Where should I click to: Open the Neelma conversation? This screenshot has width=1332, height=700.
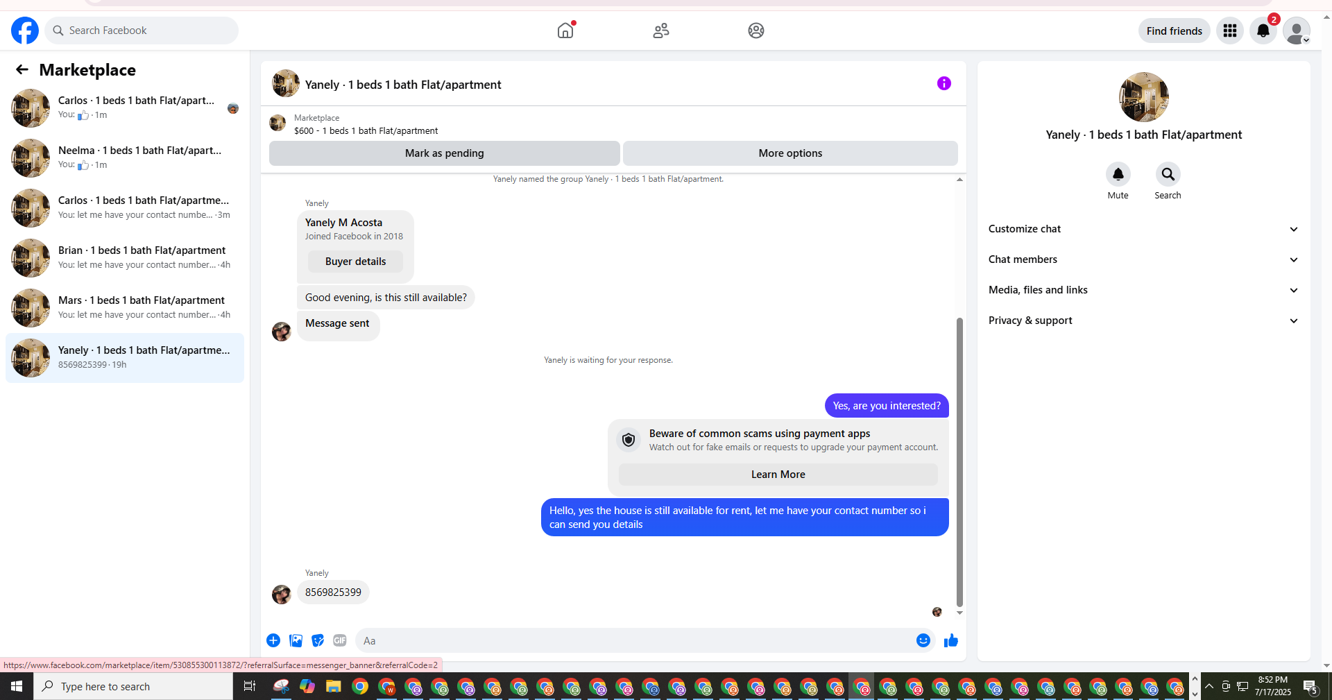tap(125, 158)
